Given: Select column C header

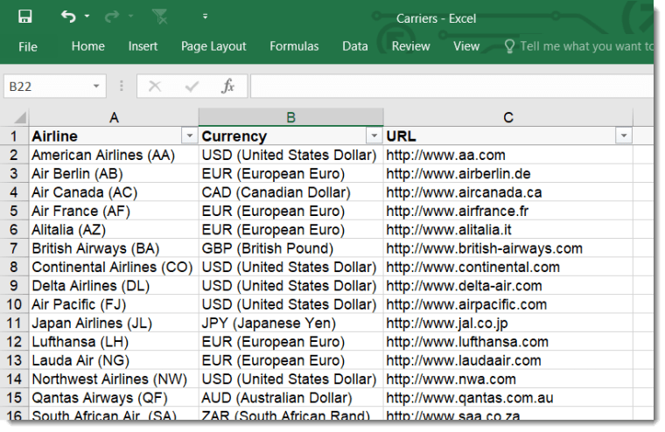Looking at the screenshot, I should (x=508, y=117).
